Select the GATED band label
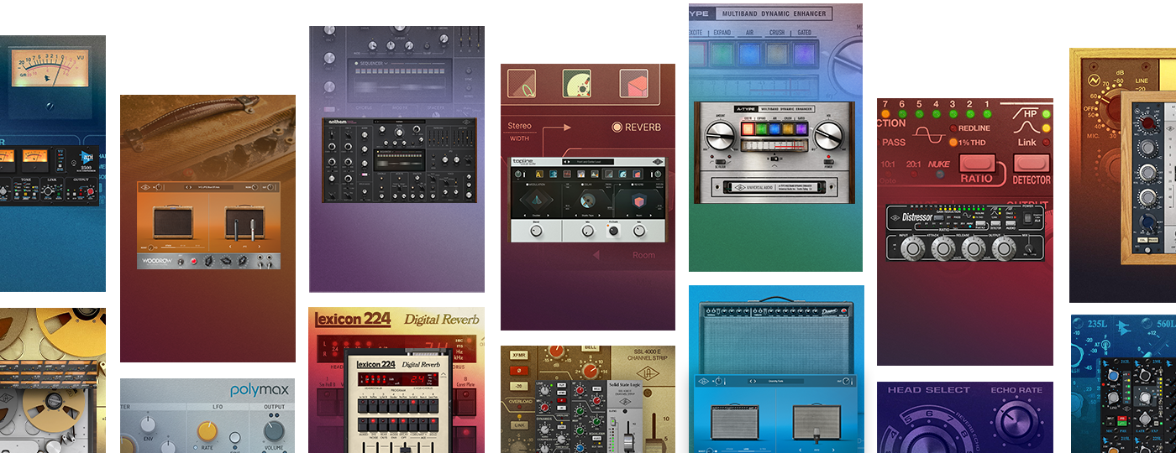This screenshot has width=1176, height=453. click(x=805, y=32)
